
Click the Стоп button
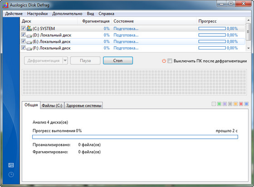click(x=118, y=61)
